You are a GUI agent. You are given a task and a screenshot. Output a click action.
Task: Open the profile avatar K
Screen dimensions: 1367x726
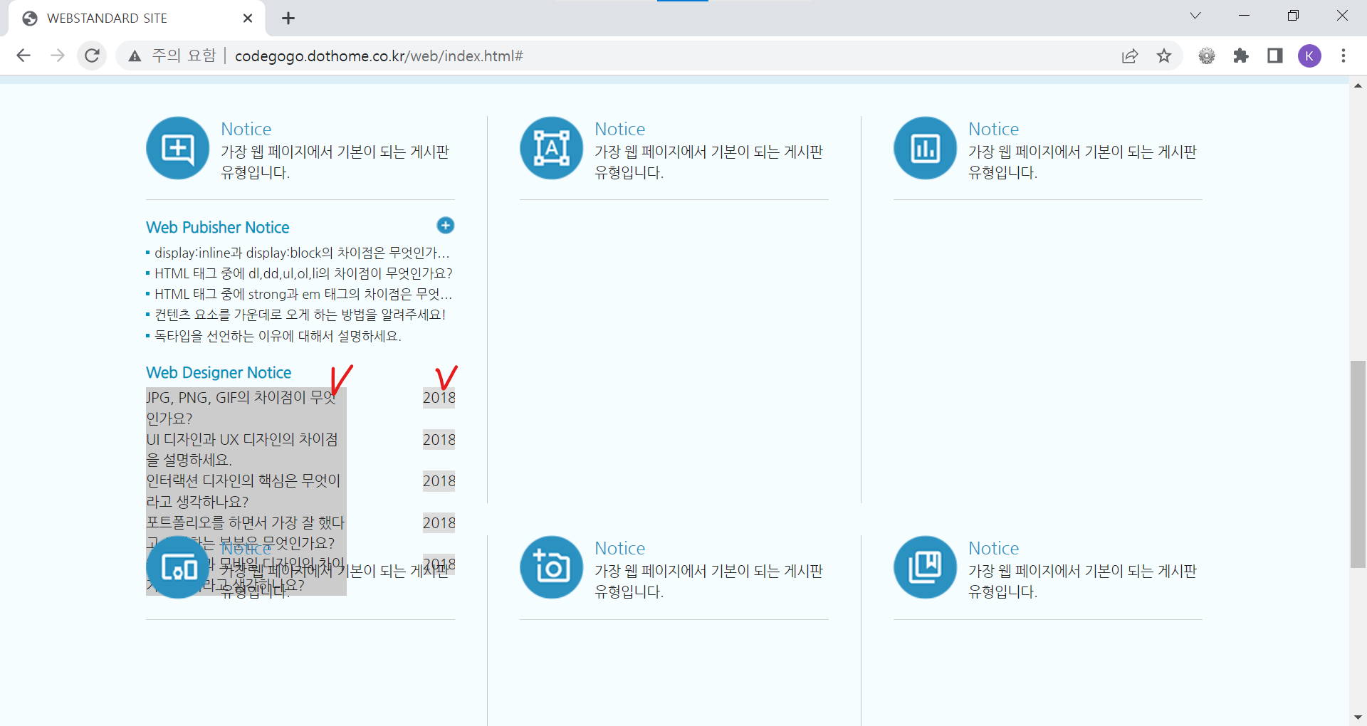(x=1309, y=56)
